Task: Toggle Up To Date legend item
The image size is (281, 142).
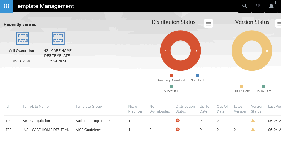Action: point(263,88)
